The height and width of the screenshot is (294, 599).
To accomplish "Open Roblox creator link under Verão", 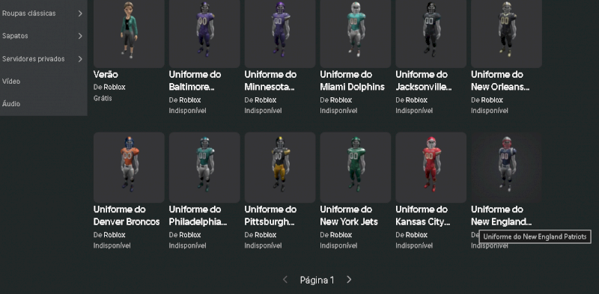I will click(x=115, y=87).
